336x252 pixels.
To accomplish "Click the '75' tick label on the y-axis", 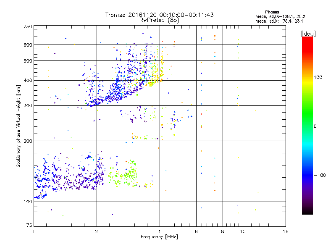I will [x=29, y=225].
